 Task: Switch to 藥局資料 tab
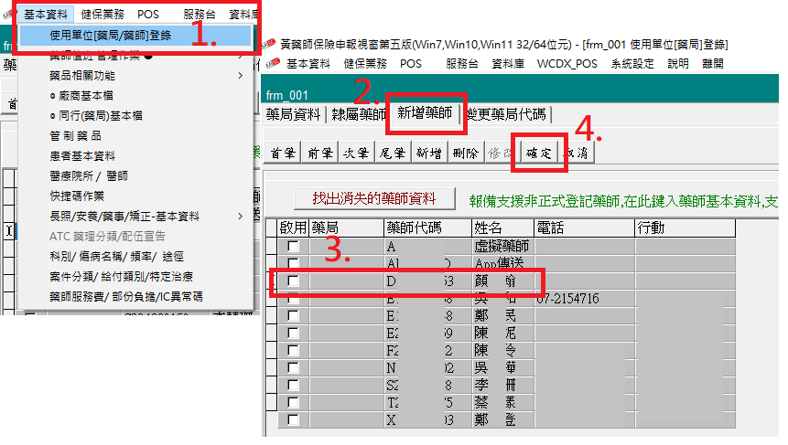click(x=294, y=114)
